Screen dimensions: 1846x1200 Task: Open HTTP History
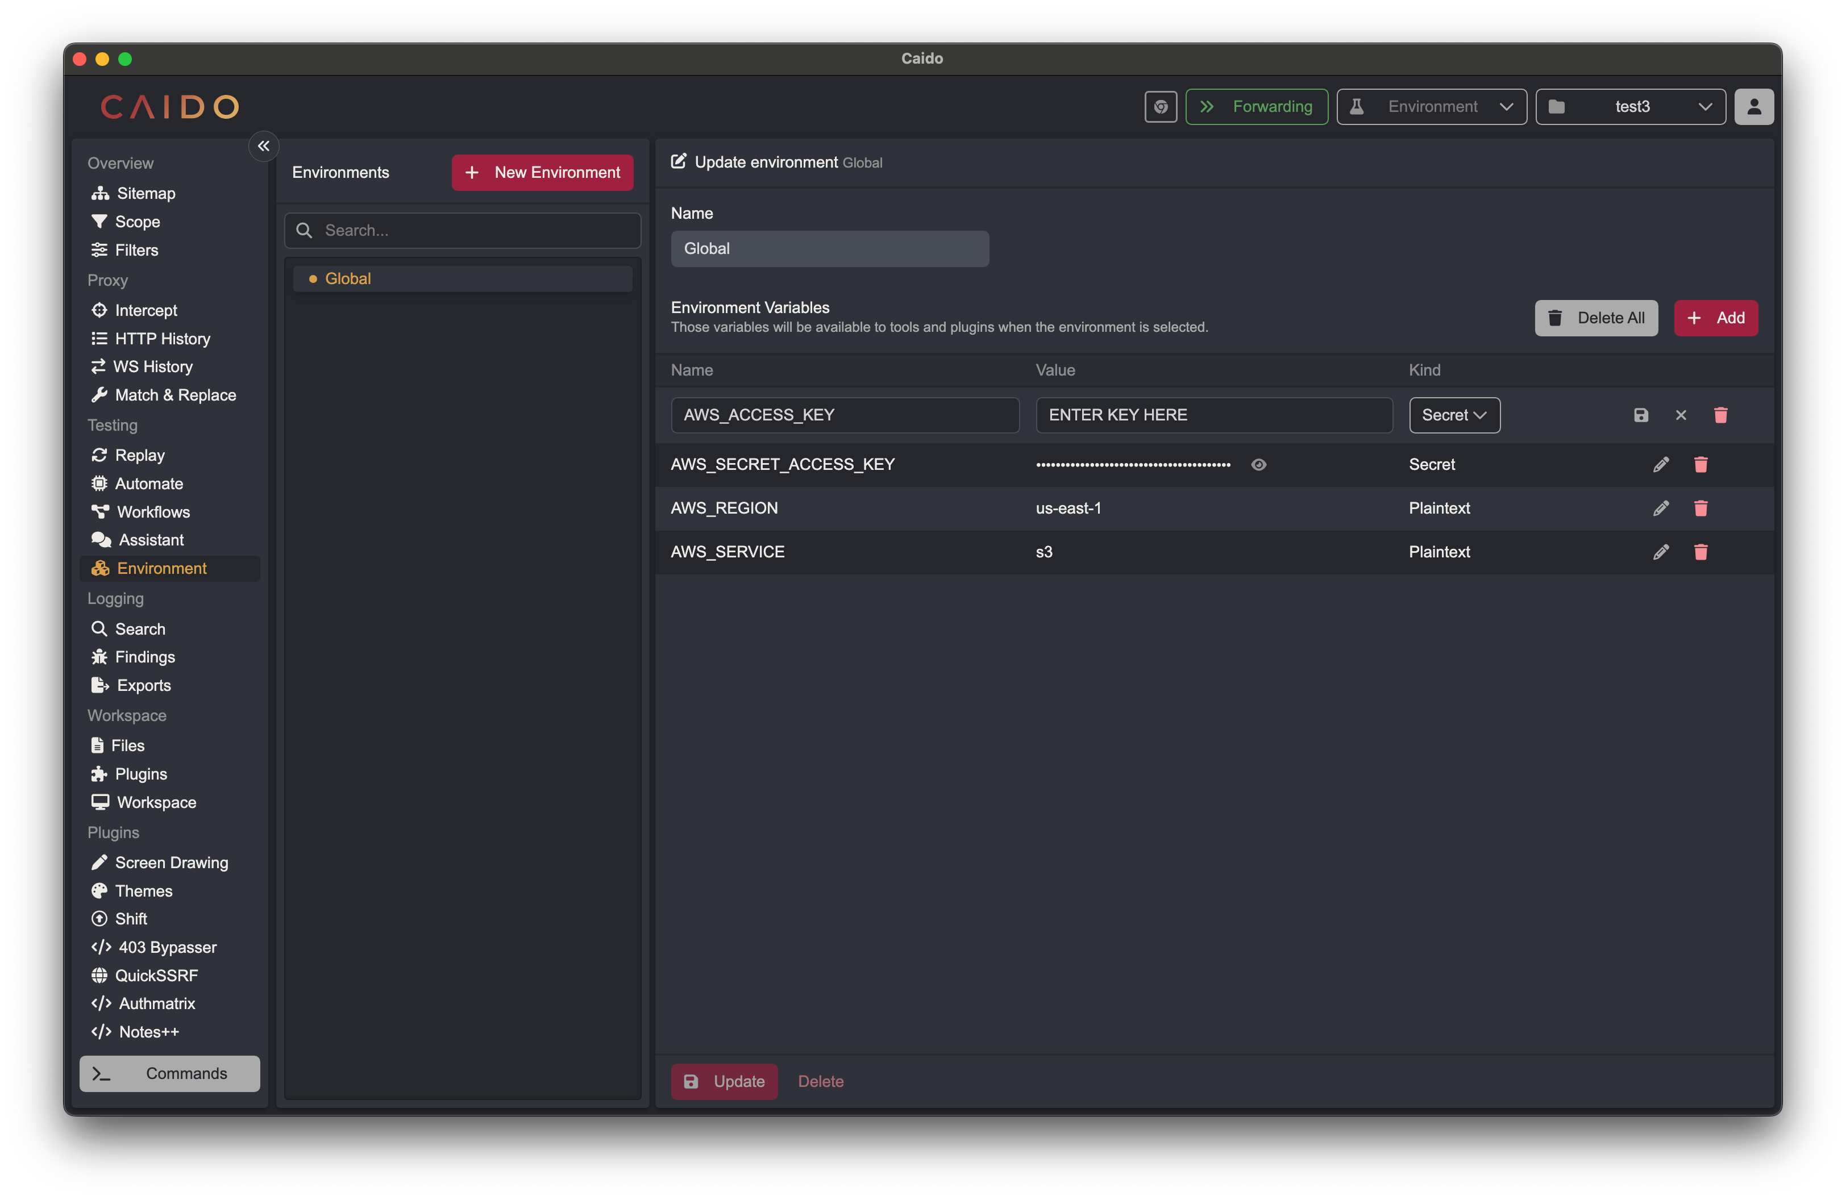[170, 339]
